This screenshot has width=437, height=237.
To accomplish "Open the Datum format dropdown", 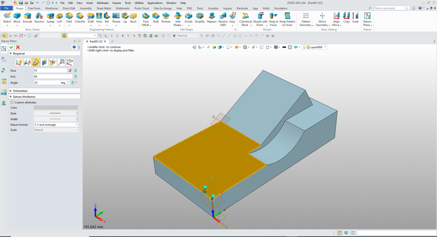I will click(76, 124).
